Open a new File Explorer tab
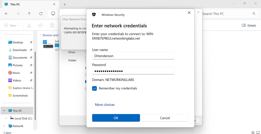 pyautogui.click(x=65, y=5)
